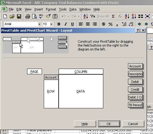The width and height of the screenshot is (153, 134).
Task: Click the AutoFilter funnel icon
Action: coord(93,16)
